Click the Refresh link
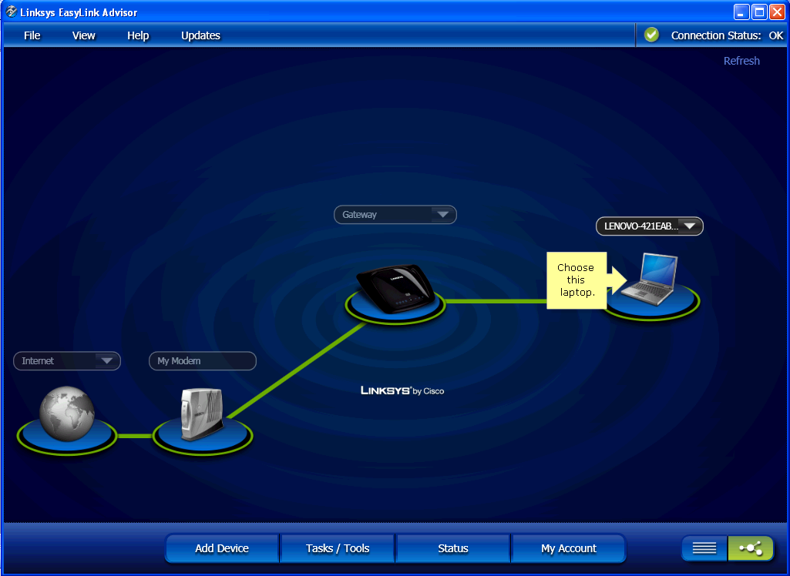 click(x=741, y=61)
